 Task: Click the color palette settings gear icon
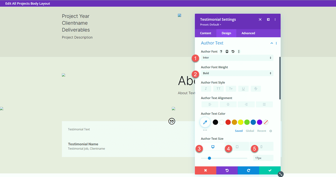[x=271, y=131]
